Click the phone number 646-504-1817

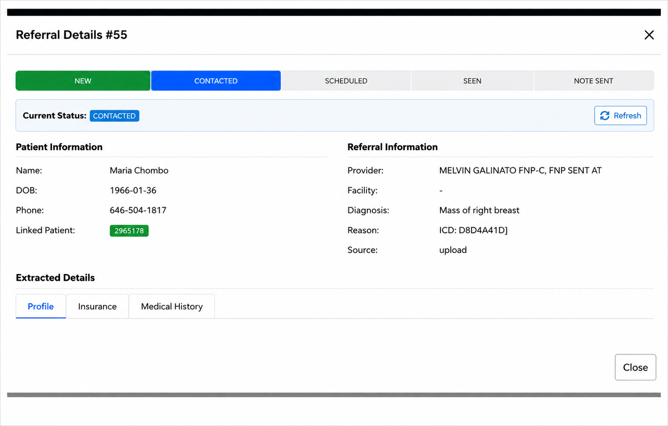coord(138,210)
